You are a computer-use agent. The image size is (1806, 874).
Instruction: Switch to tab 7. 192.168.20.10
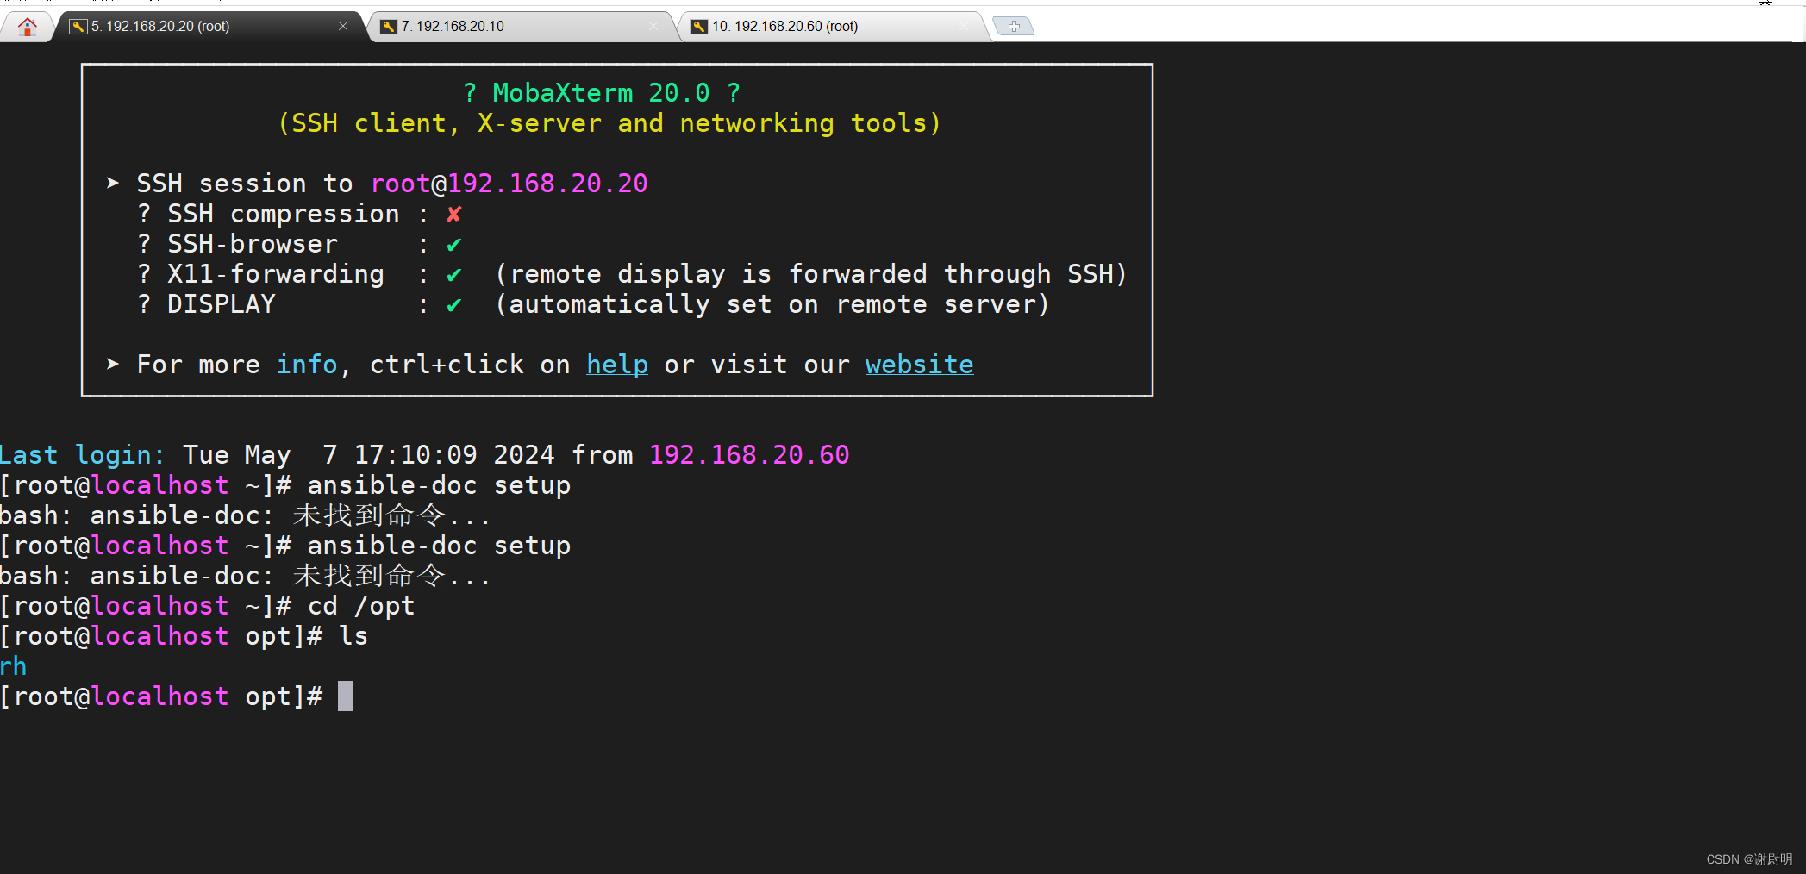(522, 27)
